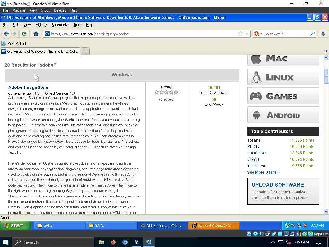This screenshot has width=329, height=247.
Task: Open the Adobe ImageStyler result link
Action: point(29,87)
